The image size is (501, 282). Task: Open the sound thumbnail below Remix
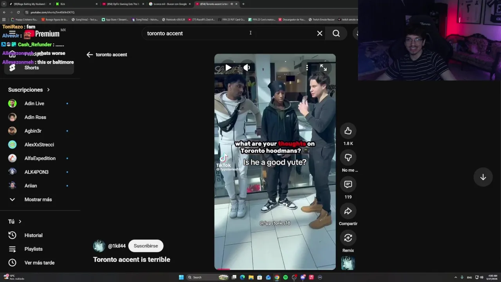coord(348,263)
